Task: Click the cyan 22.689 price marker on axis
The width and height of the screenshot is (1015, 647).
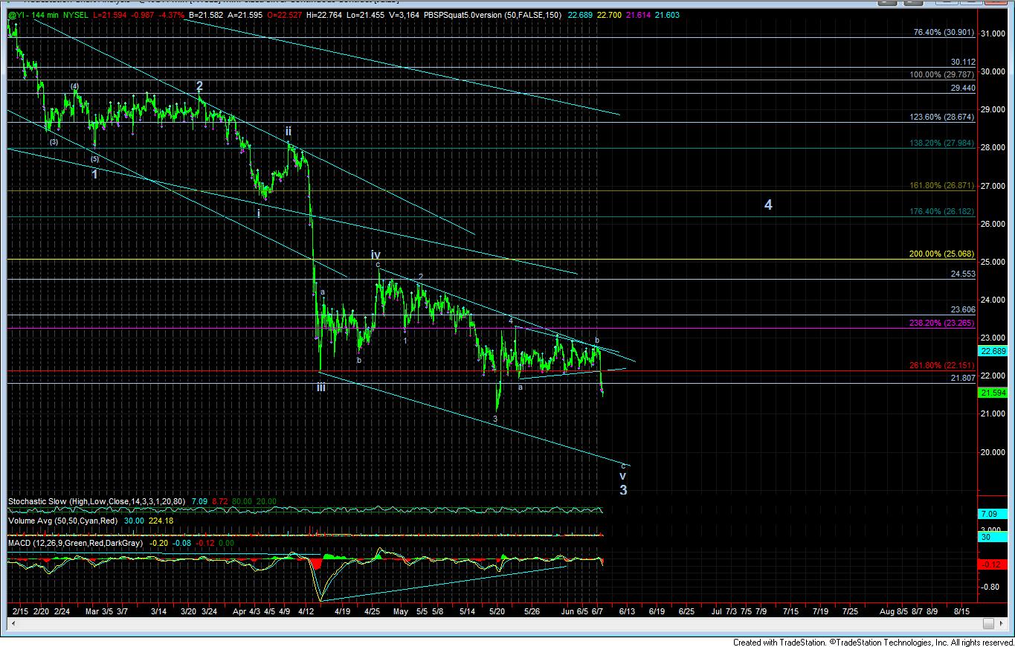Action: (994, 351)
